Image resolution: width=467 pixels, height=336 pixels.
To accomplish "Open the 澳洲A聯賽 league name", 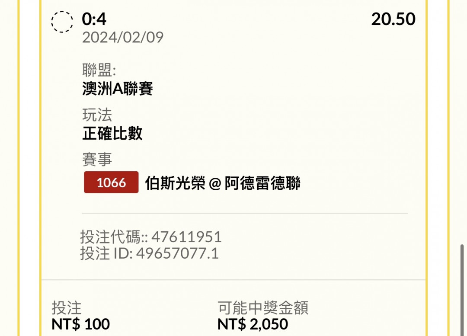I will 118,89.
